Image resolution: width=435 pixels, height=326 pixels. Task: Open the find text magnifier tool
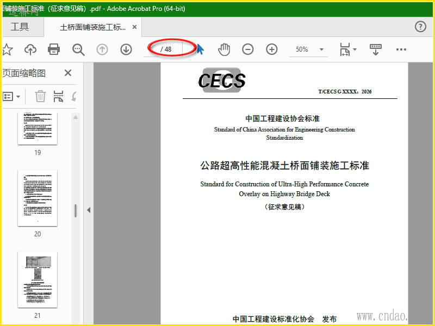pyautogui.click(x=78, y=49)
